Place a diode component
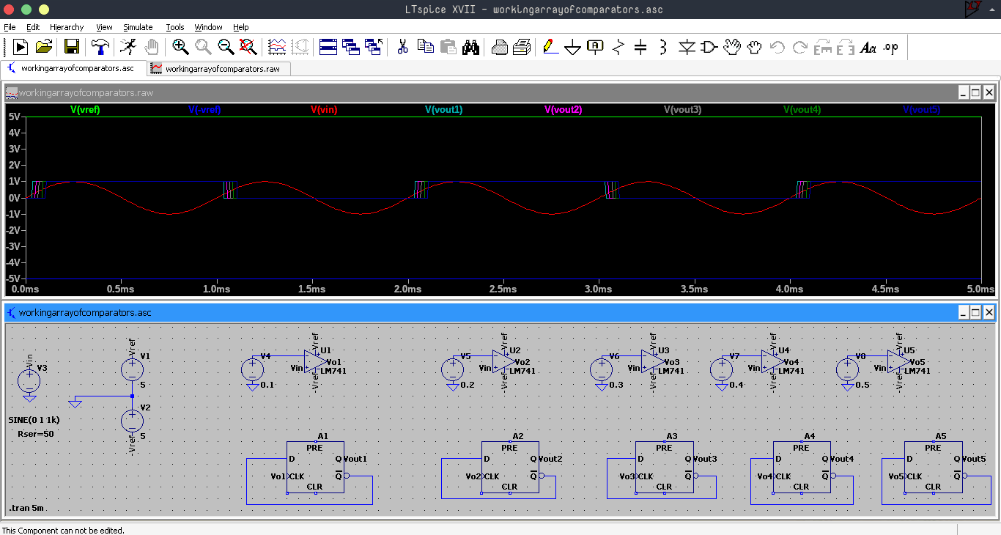The image size is (1001, 535). point(687,47)
